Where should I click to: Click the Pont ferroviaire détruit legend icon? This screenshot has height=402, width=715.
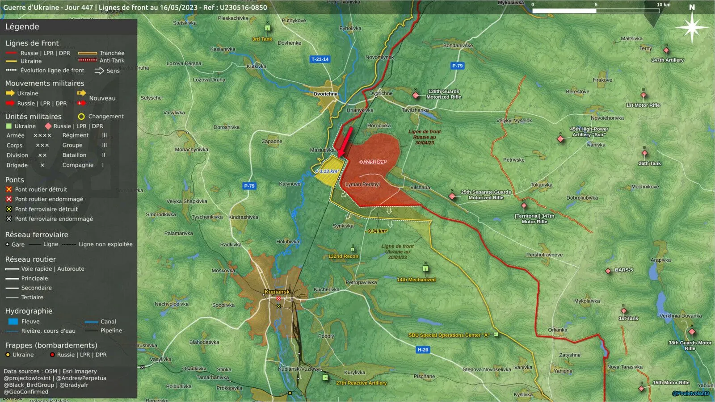pyautogui.click(x=9, y=209)
